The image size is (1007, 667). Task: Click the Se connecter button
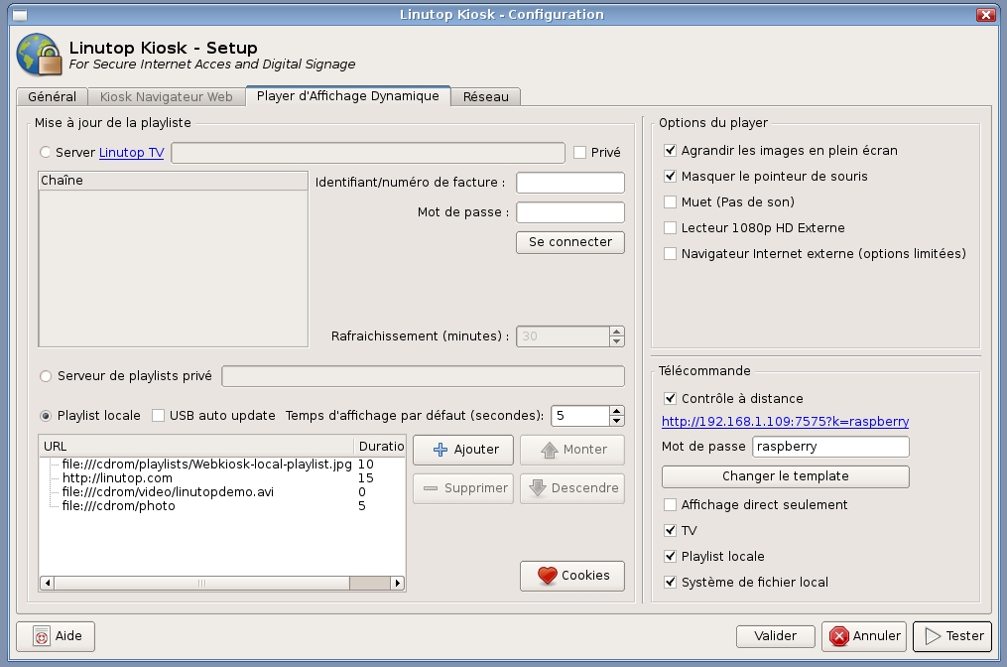570,242
